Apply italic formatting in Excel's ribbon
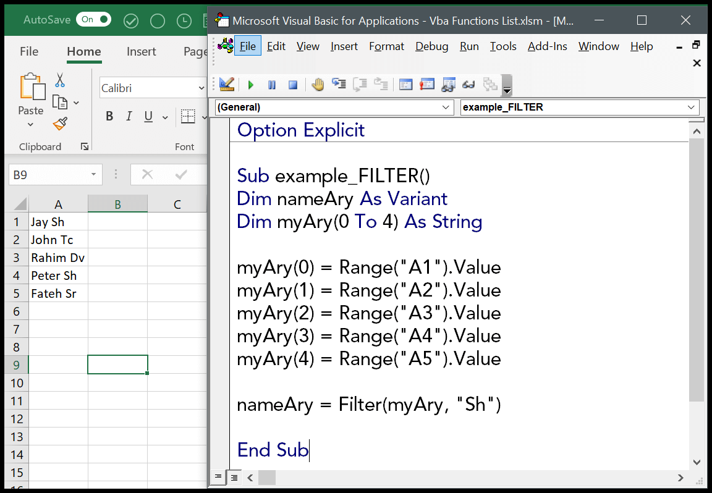712x493 pixels. (130, 116)
